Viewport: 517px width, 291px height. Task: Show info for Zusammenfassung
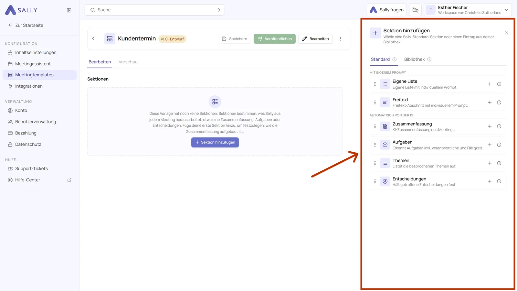point(499,126)
